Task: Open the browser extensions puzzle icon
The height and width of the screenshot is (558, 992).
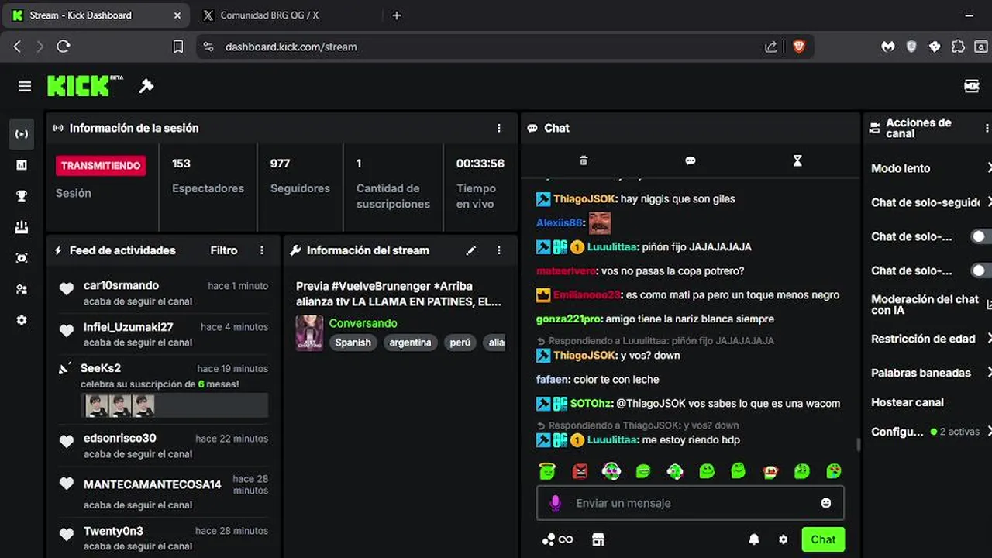Action: point(958,46)
